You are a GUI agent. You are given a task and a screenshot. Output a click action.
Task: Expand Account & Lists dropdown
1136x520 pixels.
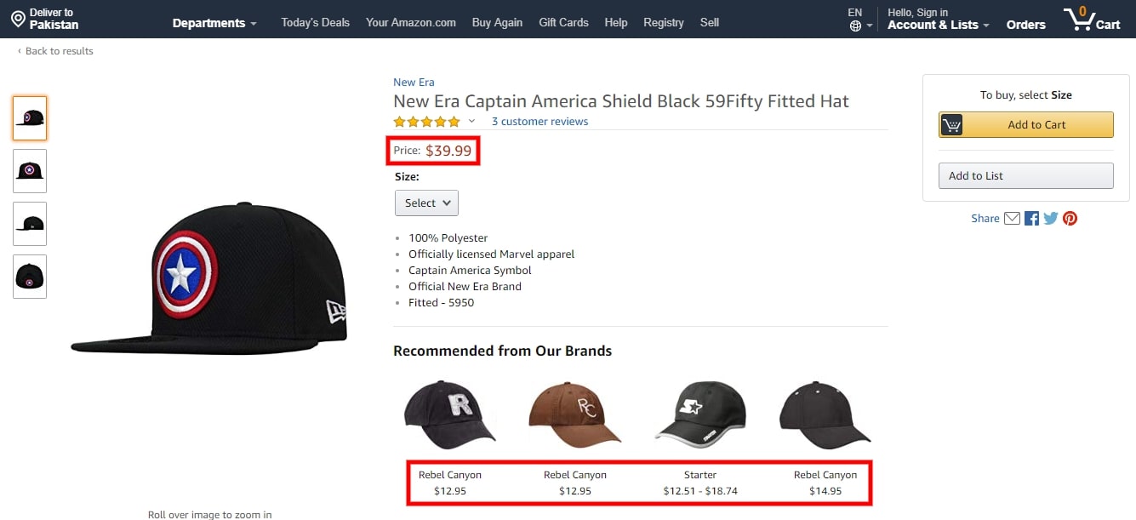point(938,25)
